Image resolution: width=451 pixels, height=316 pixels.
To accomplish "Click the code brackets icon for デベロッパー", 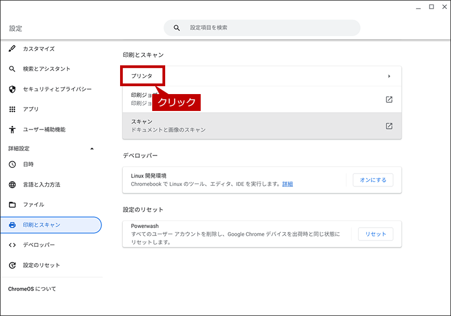I will (x=12, y=245).
